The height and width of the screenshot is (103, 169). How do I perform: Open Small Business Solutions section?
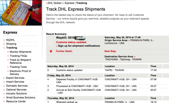pos(21,97)
